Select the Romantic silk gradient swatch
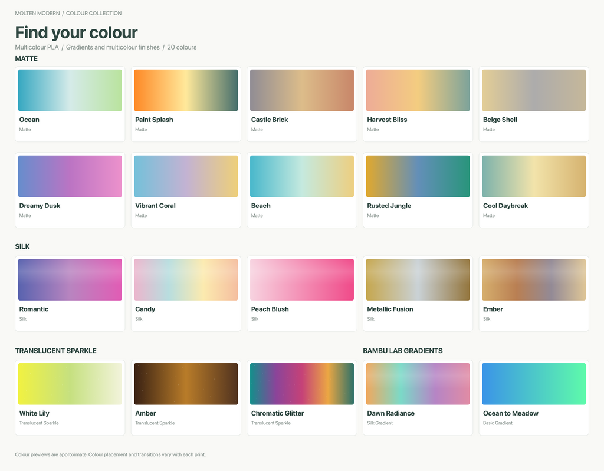604x471 pixels. [70, 279]
